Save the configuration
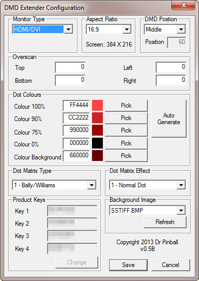 (x=128, y=265)
